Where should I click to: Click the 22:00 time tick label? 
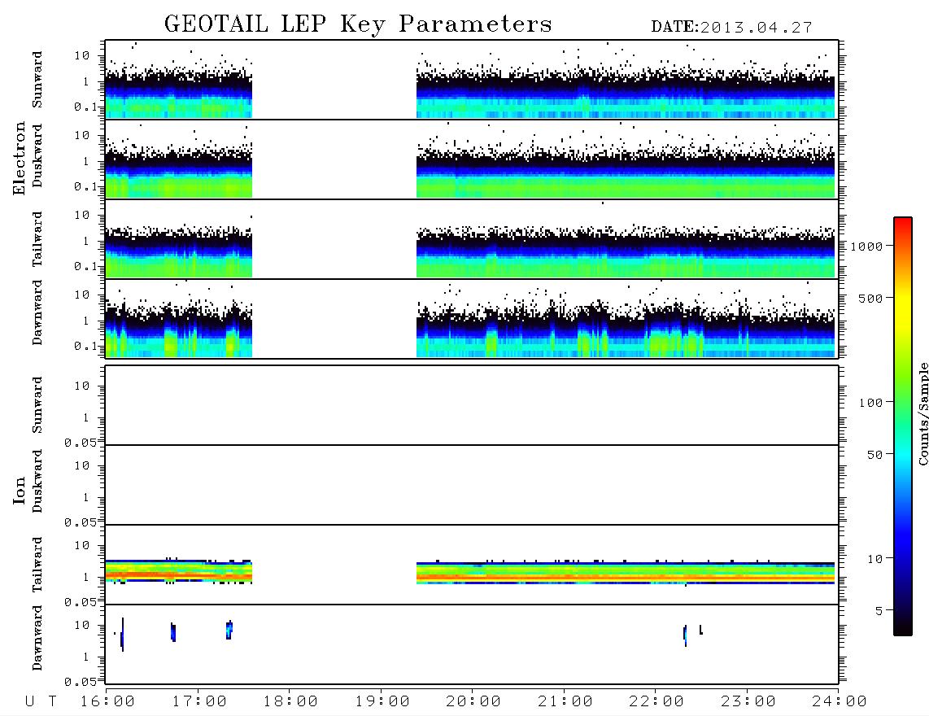(x=657, y=702)
